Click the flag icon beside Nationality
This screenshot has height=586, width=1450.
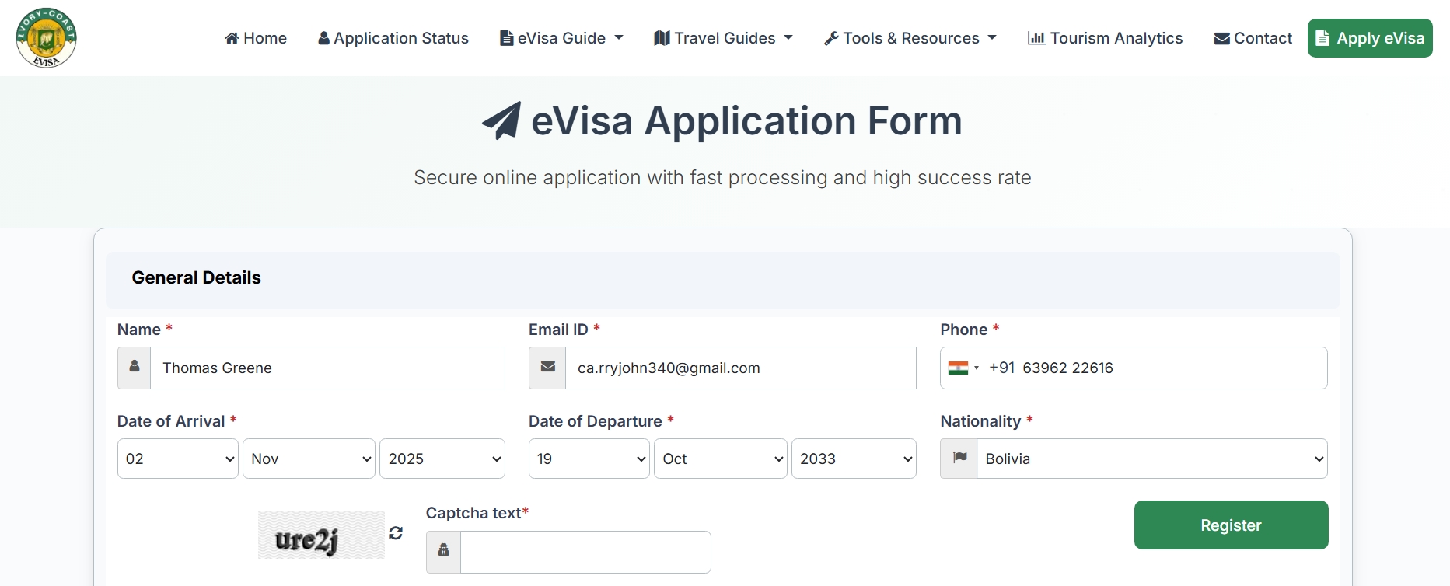[959, 459]
